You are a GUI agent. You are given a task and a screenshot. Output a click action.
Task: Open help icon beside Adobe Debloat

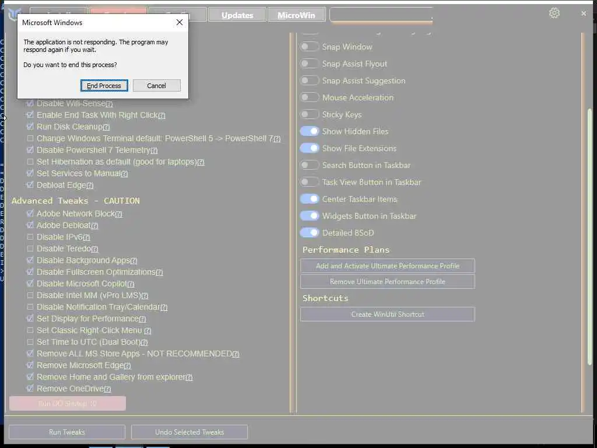point(95,226)
